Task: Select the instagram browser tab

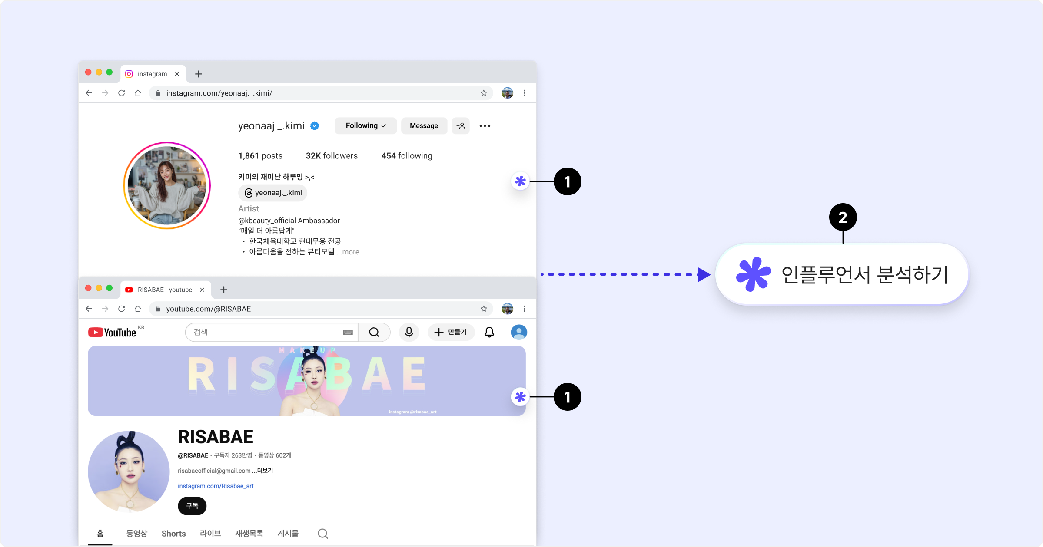Action: (153, 74)
